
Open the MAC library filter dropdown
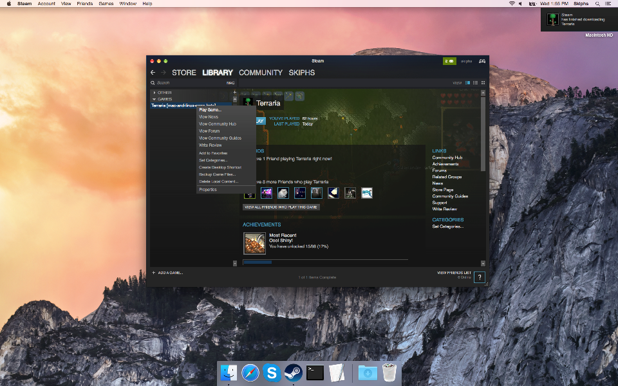tap(230, 83)
